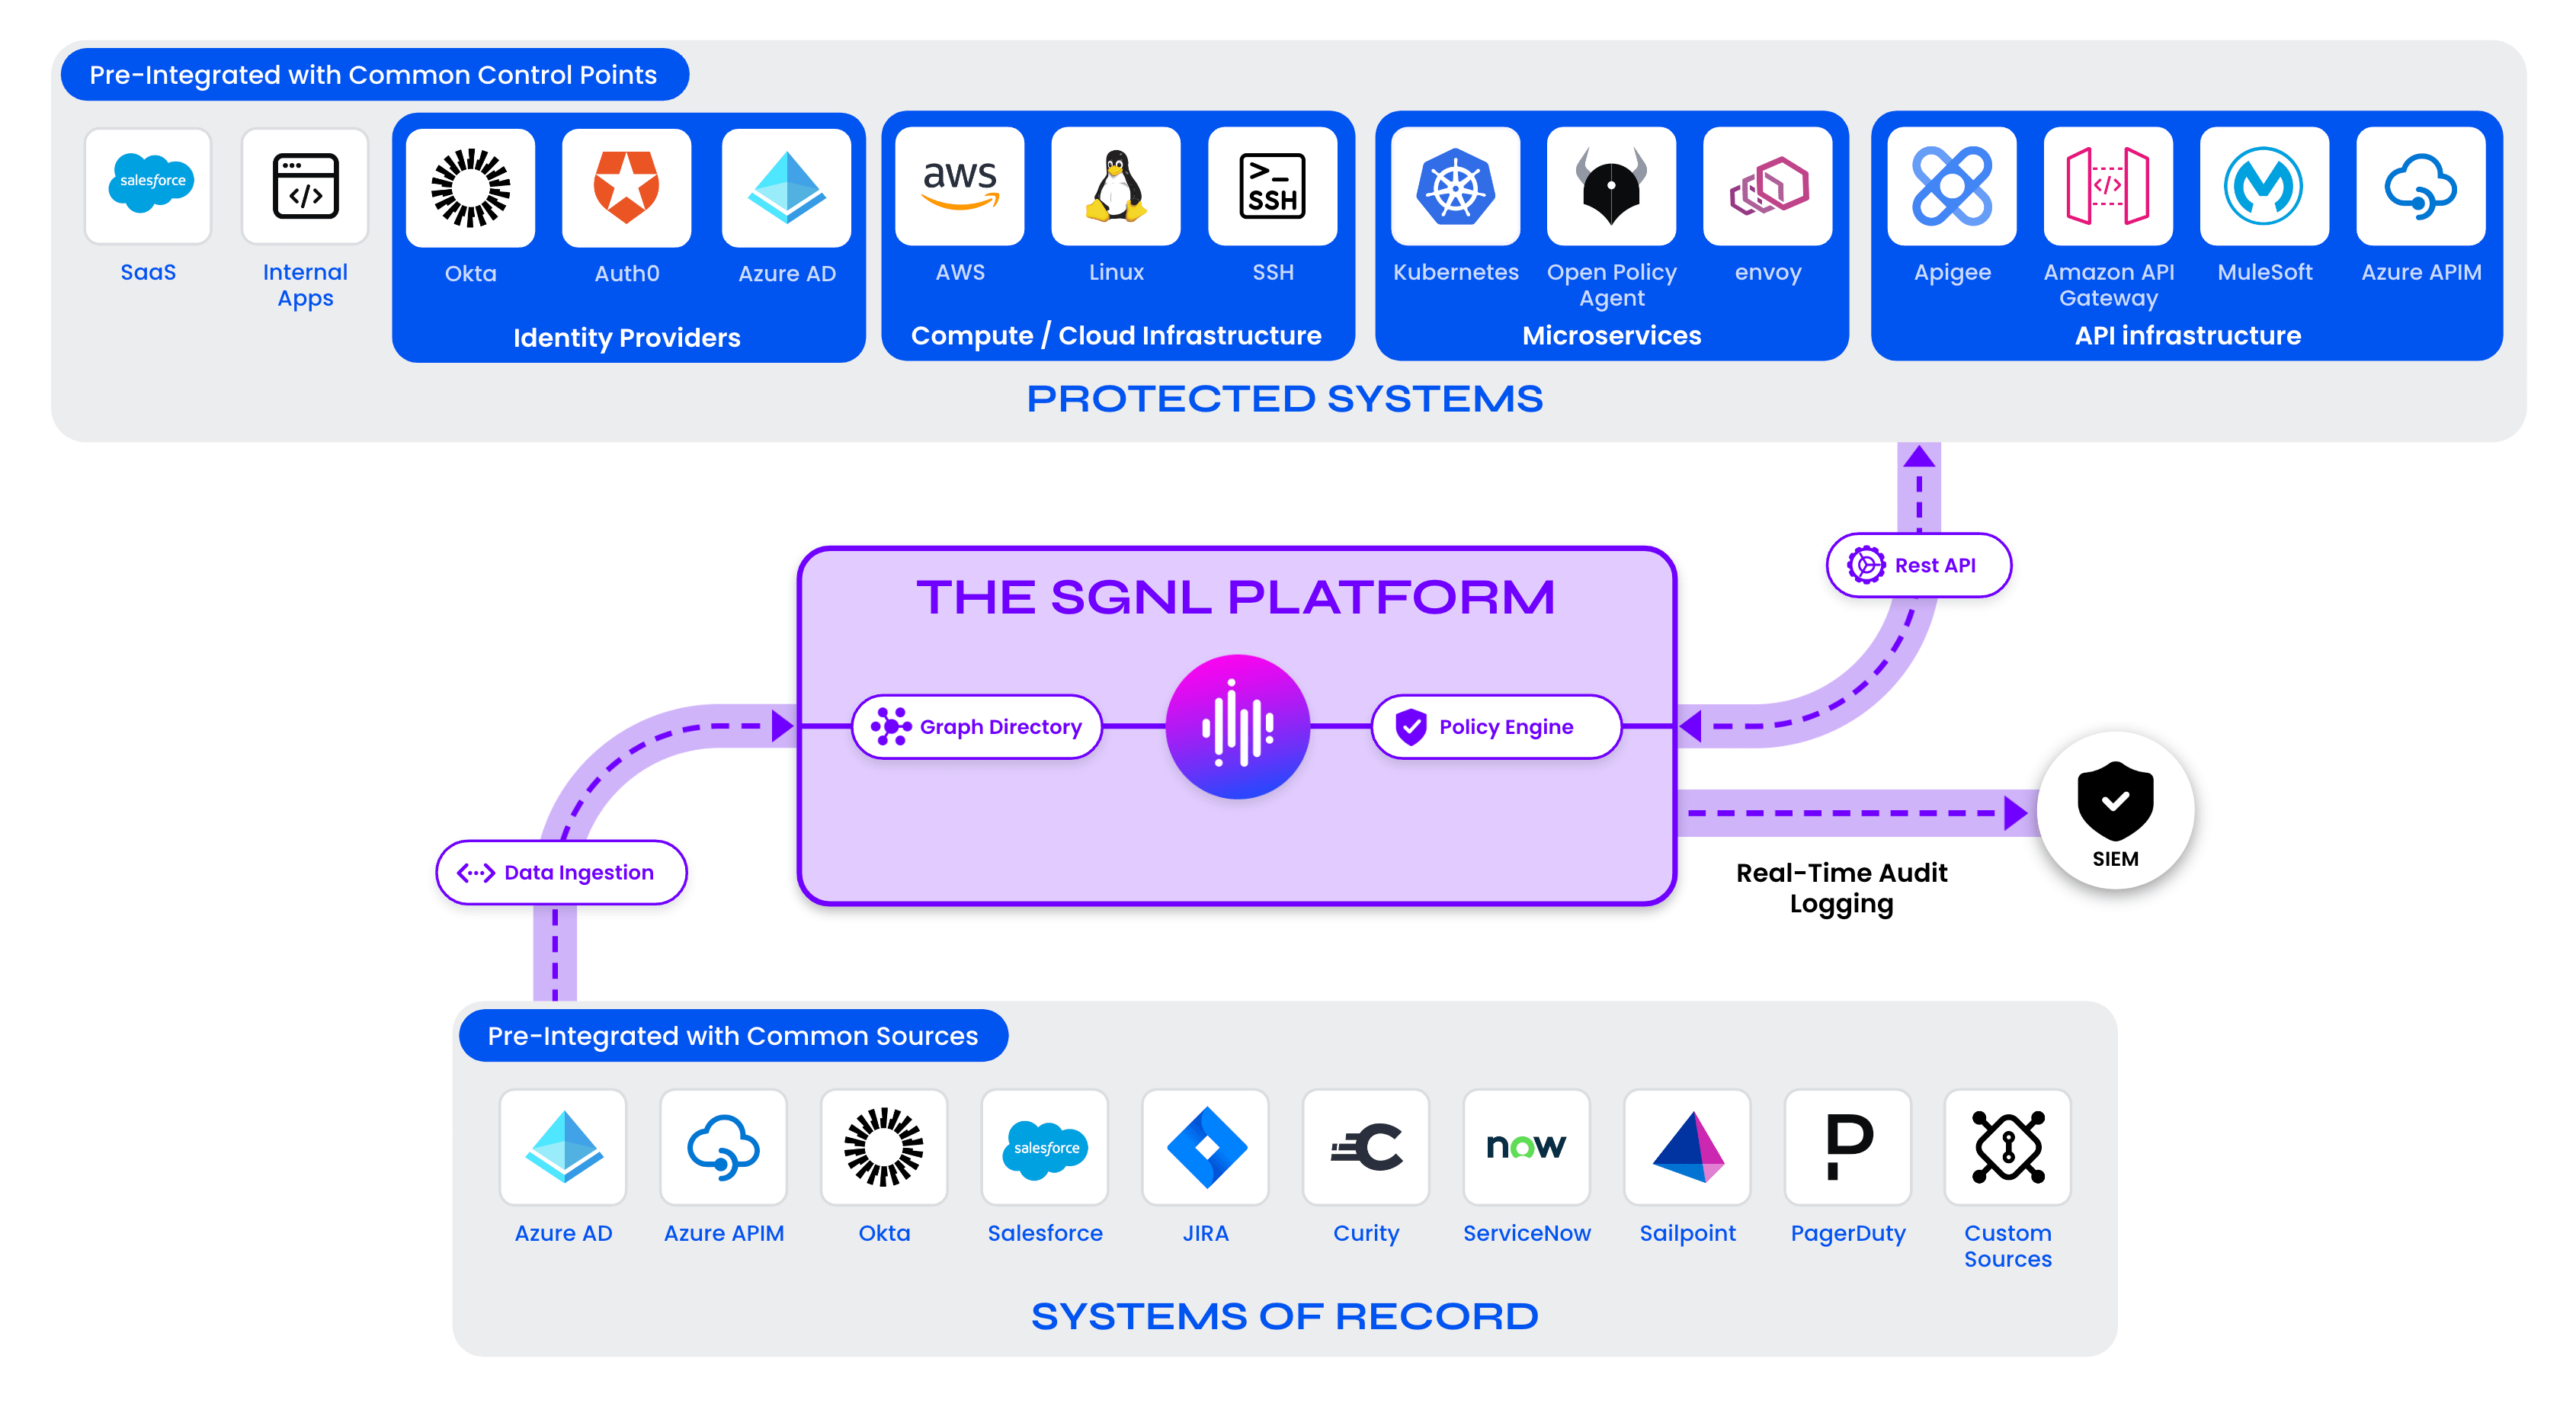Click the Policy Engine pill
This screenshot has width=2576, height=1410.
[x=1495, y=727]
